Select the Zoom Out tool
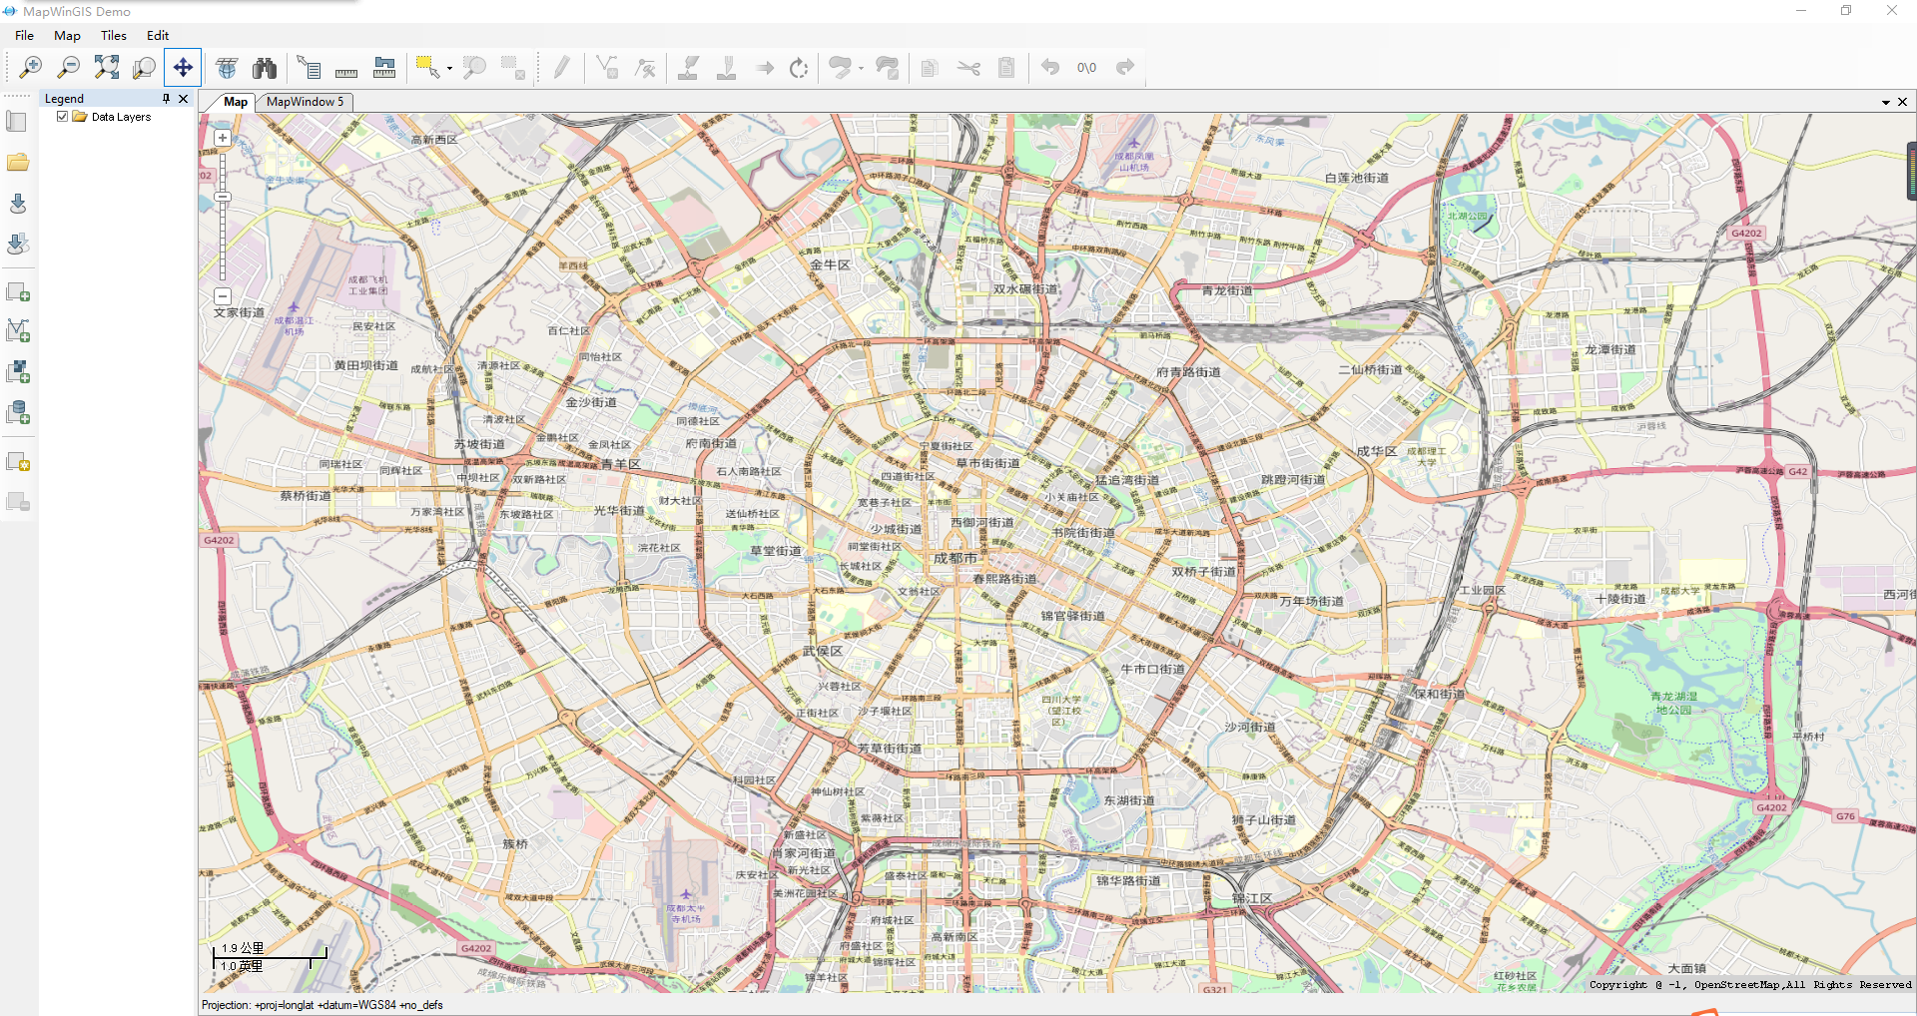1917x1016 pixels. [x=68, y=68]
